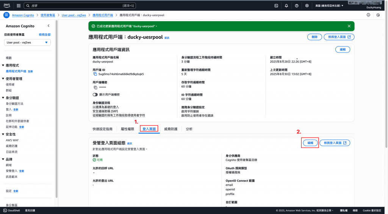This screenshot has height=214, width=388.
Task: Open the User pool - vxj5ws dropdown
Action: (x=27, y=42)
